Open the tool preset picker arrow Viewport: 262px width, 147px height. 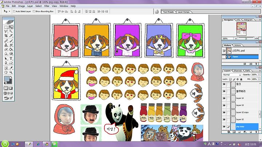point(9,11)
